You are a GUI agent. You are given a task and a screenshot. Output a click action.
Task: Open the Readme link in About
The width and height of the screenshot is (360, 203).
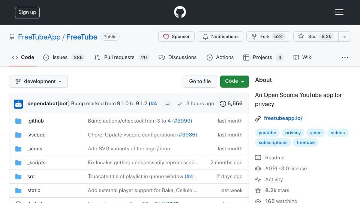pyautogui.click(x=270, y=158)
